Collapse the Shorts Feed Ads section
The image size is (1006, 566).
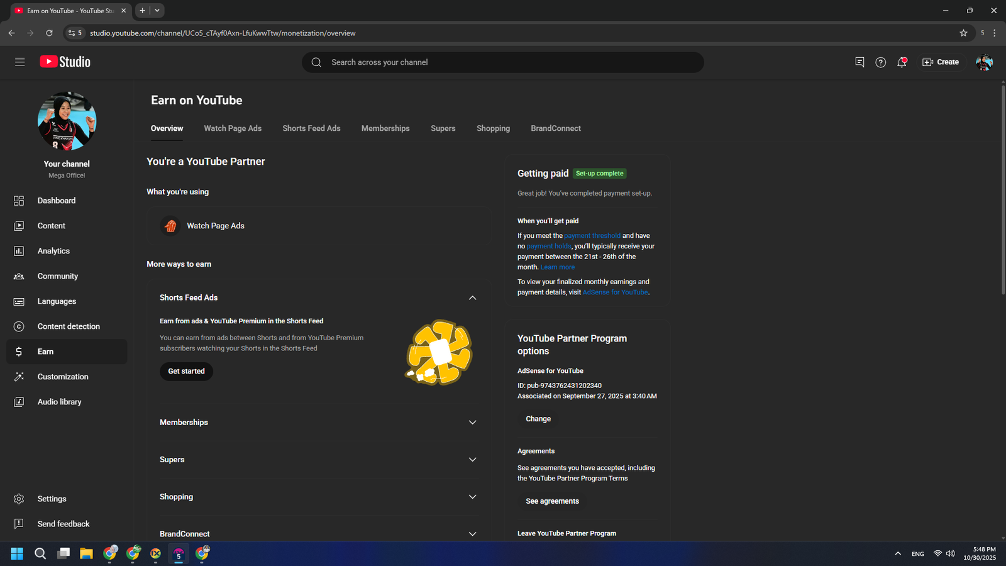472,297
